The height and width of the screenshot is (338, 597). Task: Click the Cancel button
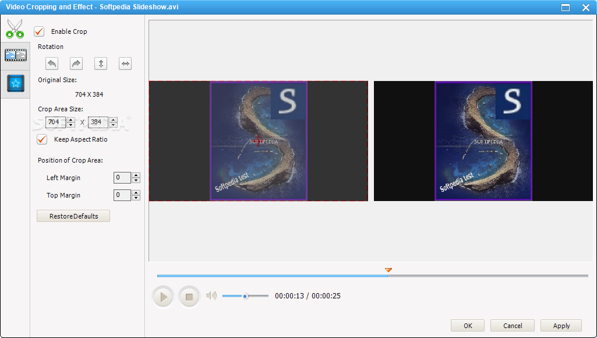pos(513,325)
